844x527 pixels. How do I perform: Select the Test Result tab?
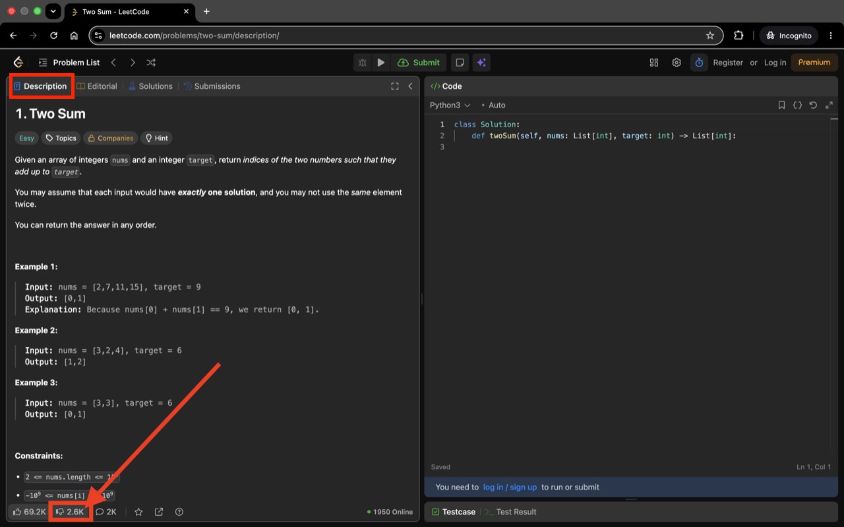[511, 512]
